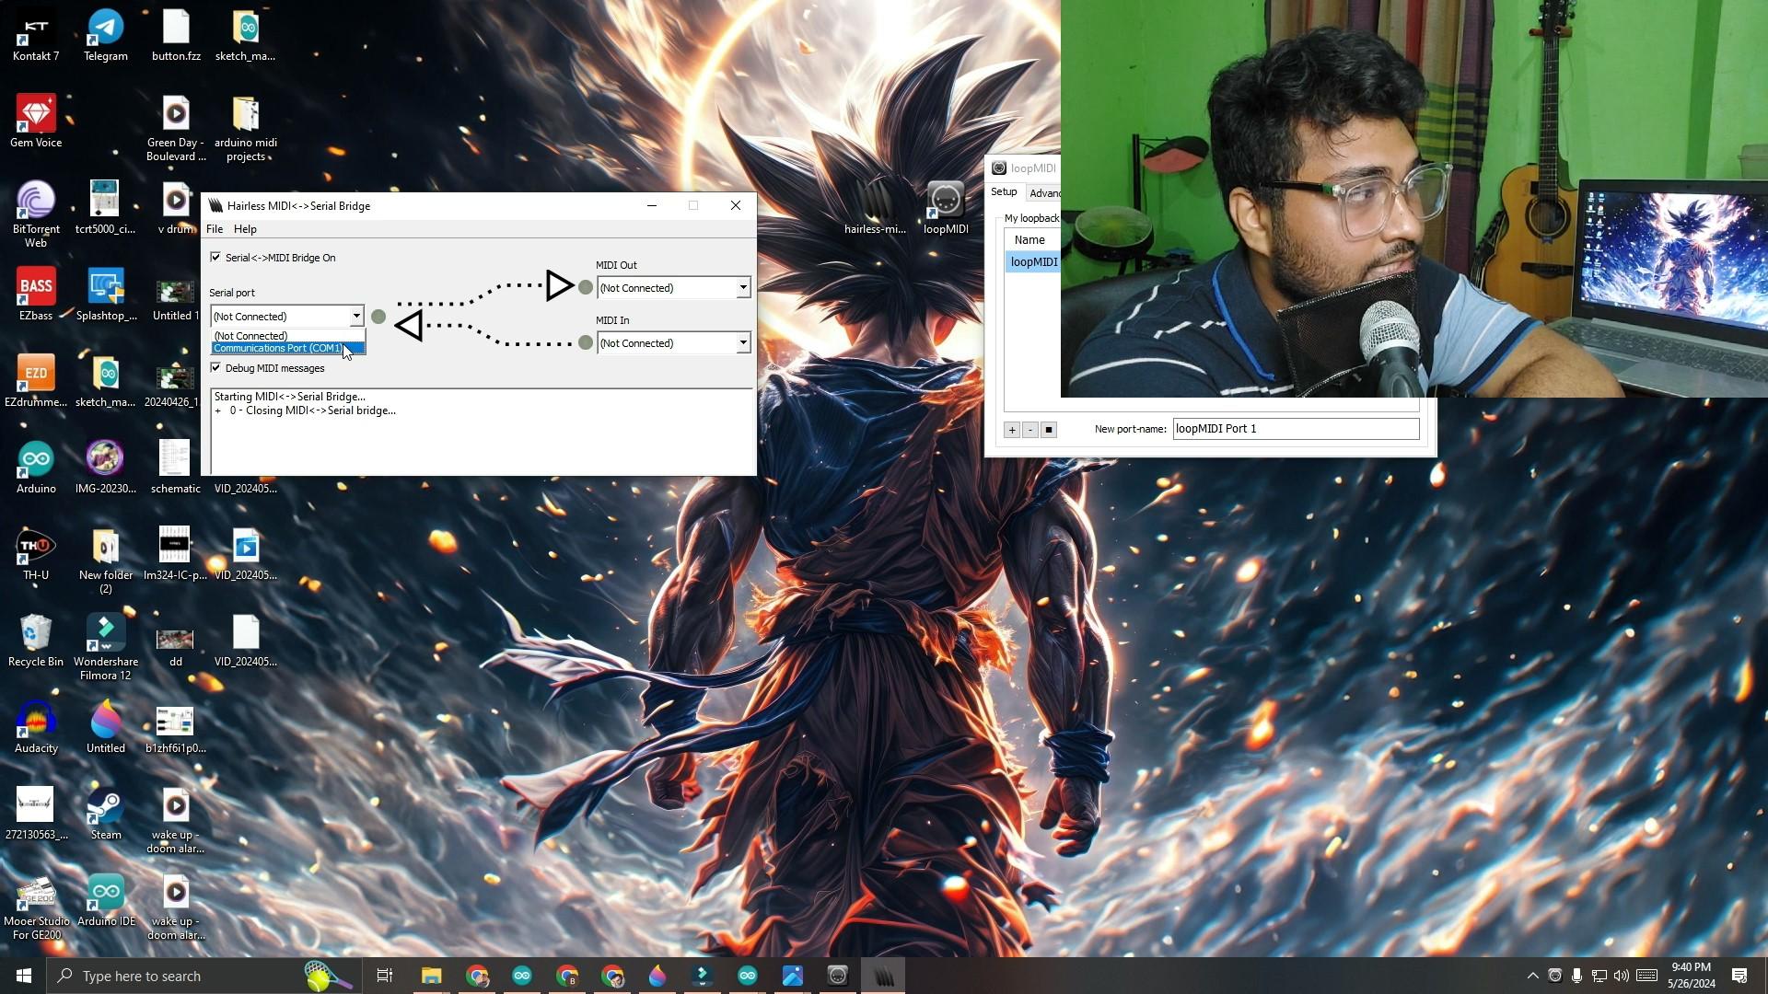Select arduino midi projects folder icon
Image resolution: width=1768 pixels, height=994 pixels.
(x=246, y=129)
